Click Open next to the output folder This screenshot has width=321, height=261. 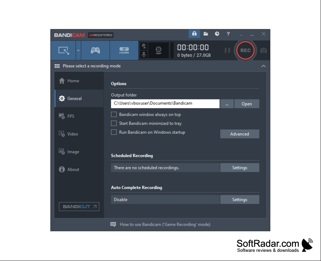247,104
